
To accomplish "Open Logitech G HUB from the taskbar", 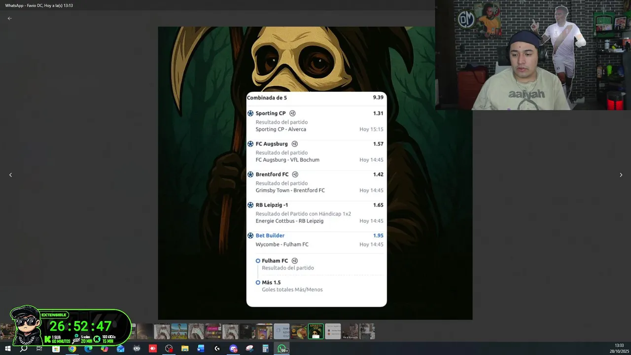I will pyautogui.click(x=217, y=349).
